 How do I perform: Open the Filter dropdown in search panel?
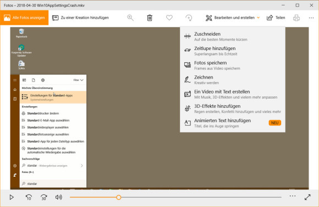pos(78,80)
